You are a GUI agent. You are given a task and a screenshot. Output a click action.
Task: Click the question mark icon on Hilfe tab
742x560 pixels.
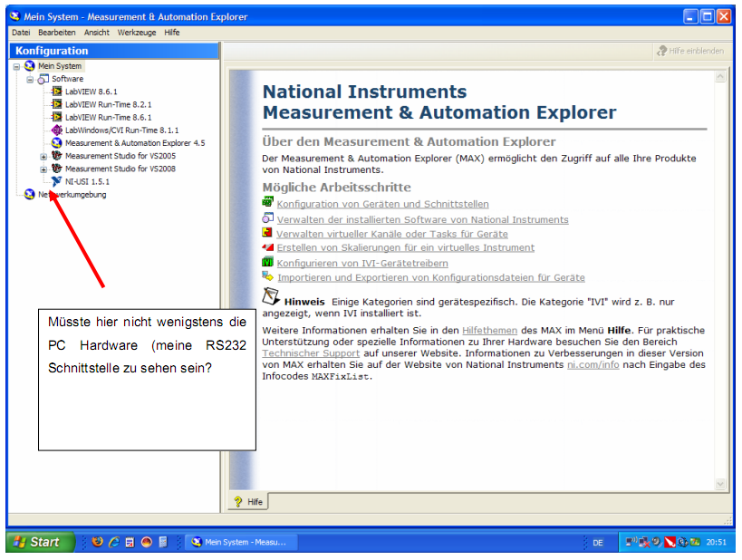tap(238, 502)
